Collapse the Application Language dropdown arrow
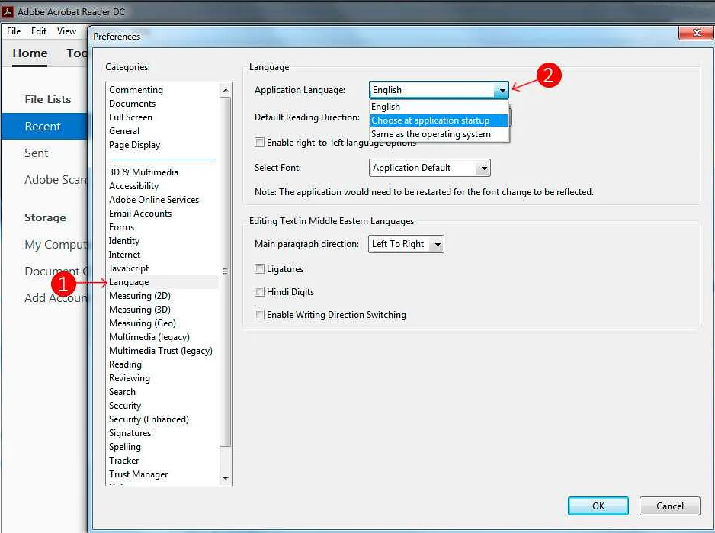 (x=501, y=90)
